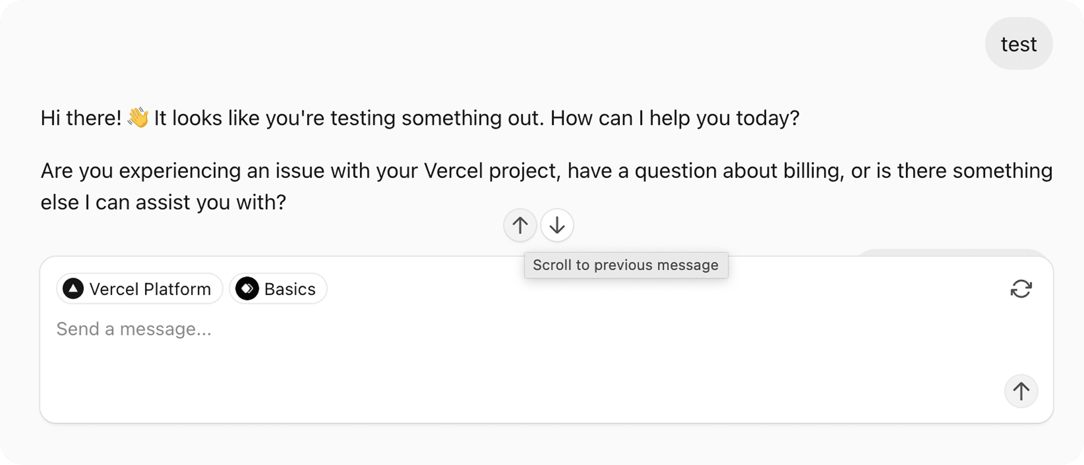Screen dimensions: 1084x465
Task: Select the test user message bubble
Action: point(1018,43)
